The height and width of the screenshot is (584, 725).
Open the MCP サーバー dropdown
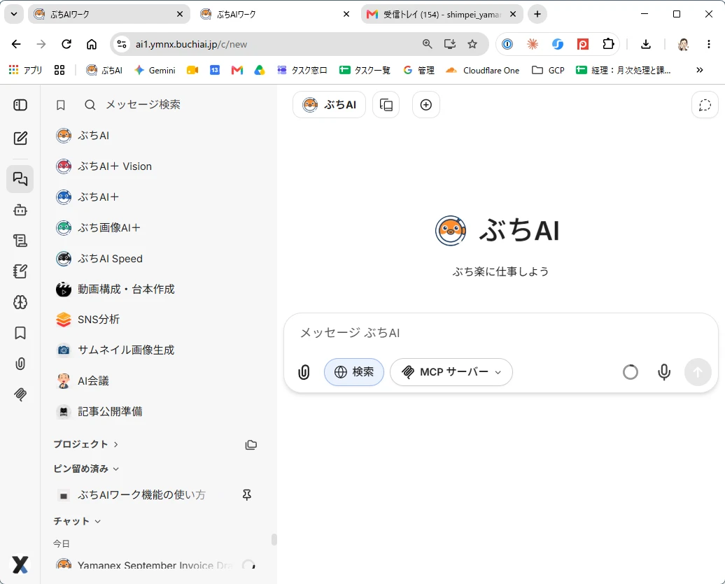click(x=451, y=372)
